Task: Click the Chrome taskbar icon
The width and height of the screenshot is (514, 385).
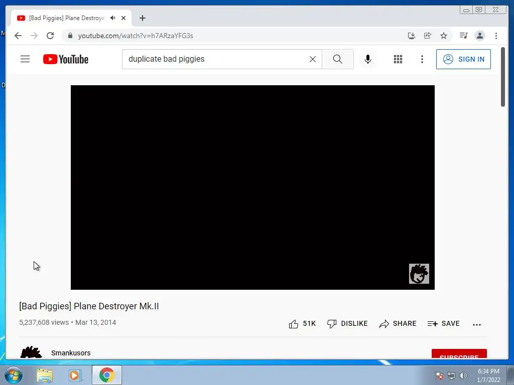Action: [106, 375]
